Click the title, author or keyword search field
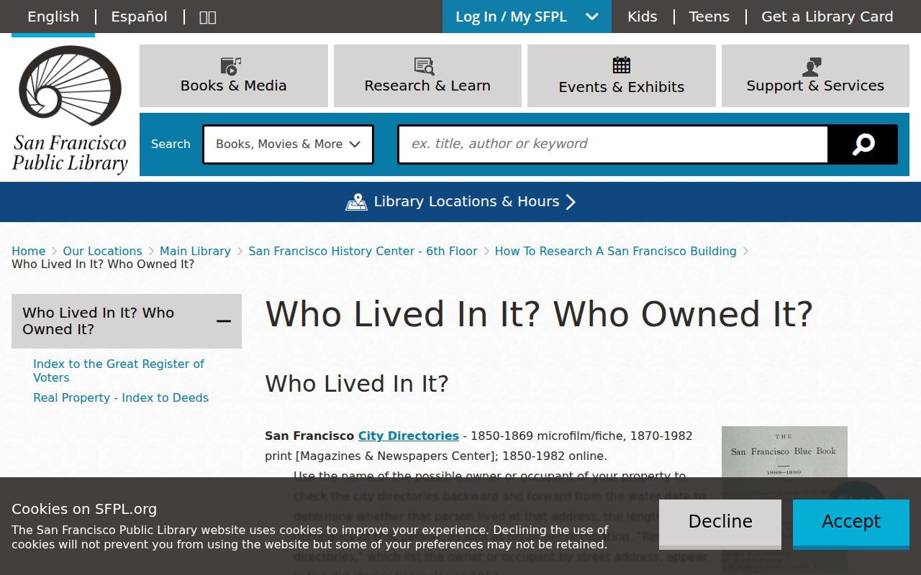This screenshot has height=575, width=921. click(613, 144)
